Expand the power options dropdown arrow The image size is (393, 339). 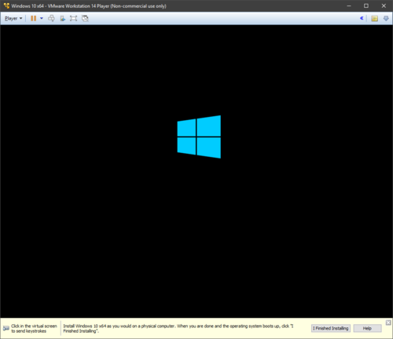(x=42, y=18)
